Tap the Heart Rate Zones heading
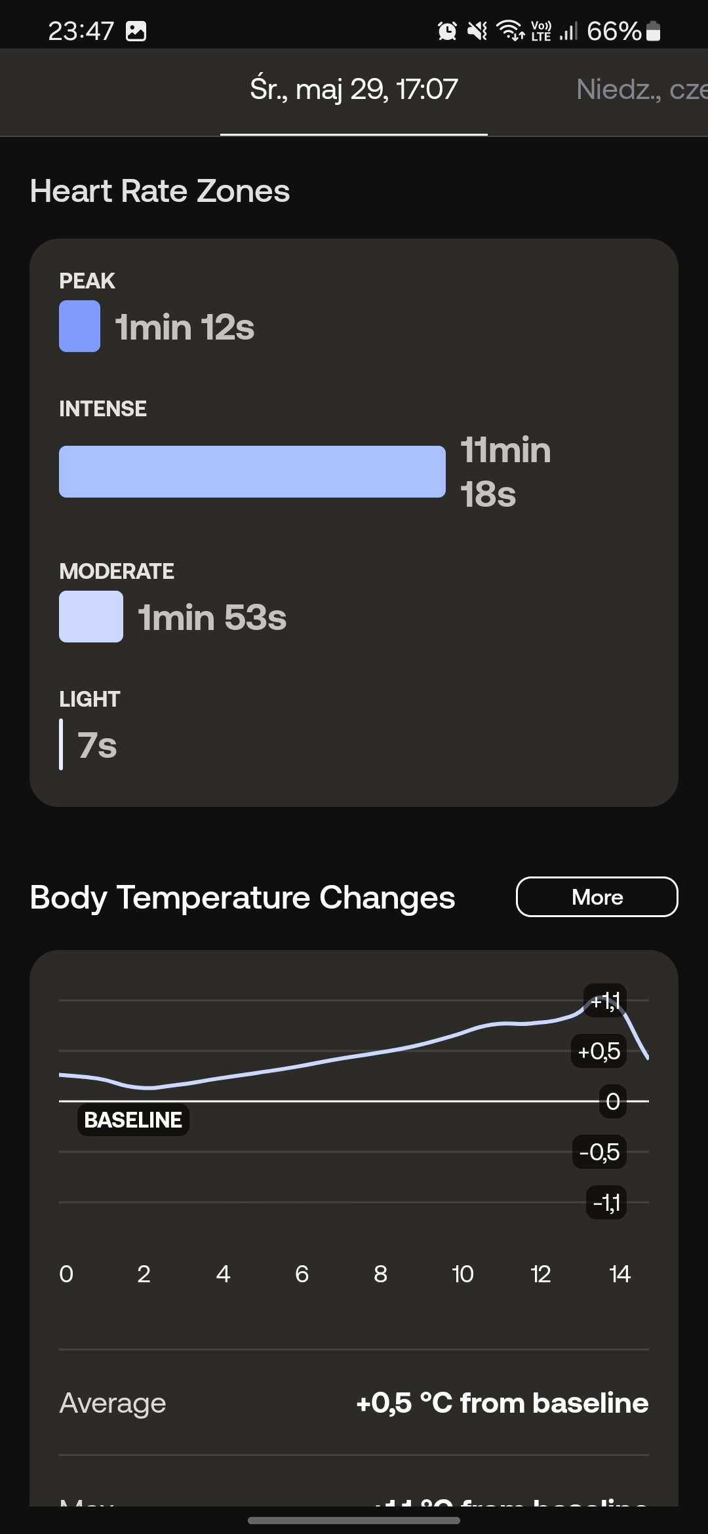Image resolution: width=708 pixels, height=1534 pixels. tap(160, 191)
